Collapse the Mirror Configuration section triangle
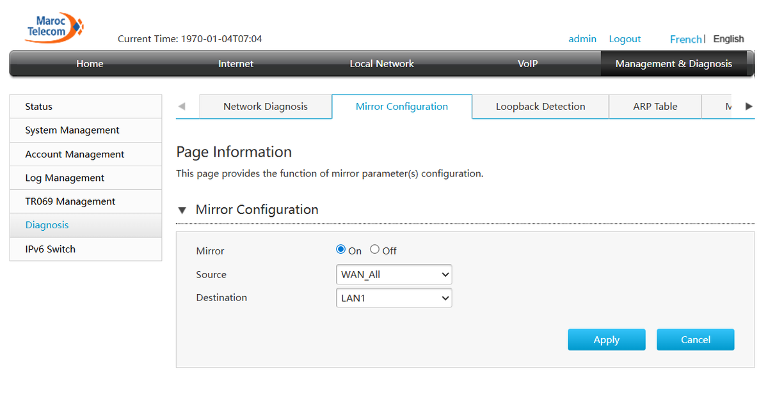Screen dimensions: 768x397 pyautogui.click(x=182, y=210)
